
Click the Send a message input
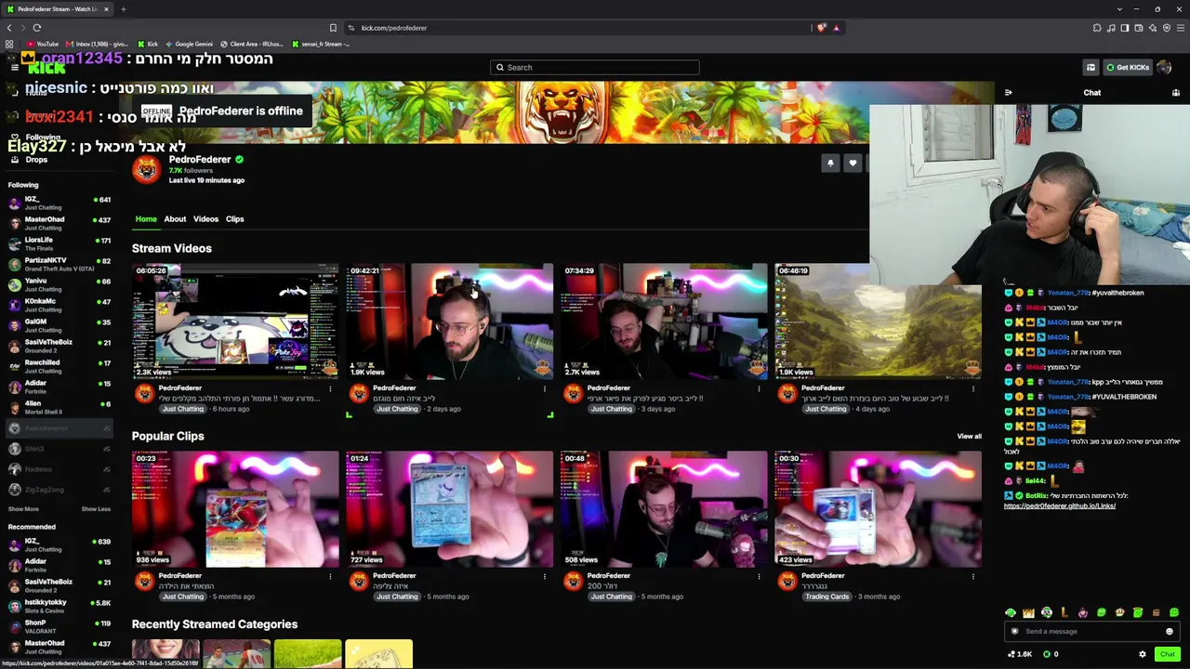point(1092,632)
